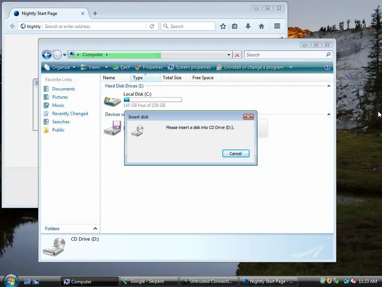The width and height of the screenshot is (382, 287).
Task: Select the floppy disk drive icon
Action: coord(113,128)
